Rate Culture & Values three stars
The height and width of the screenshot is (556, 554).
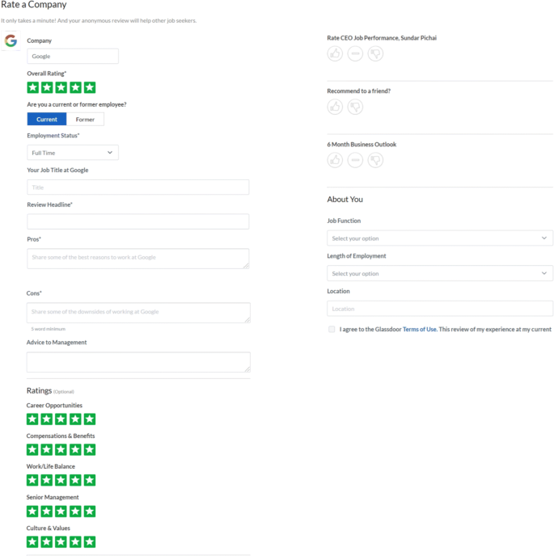click(61, 541)
